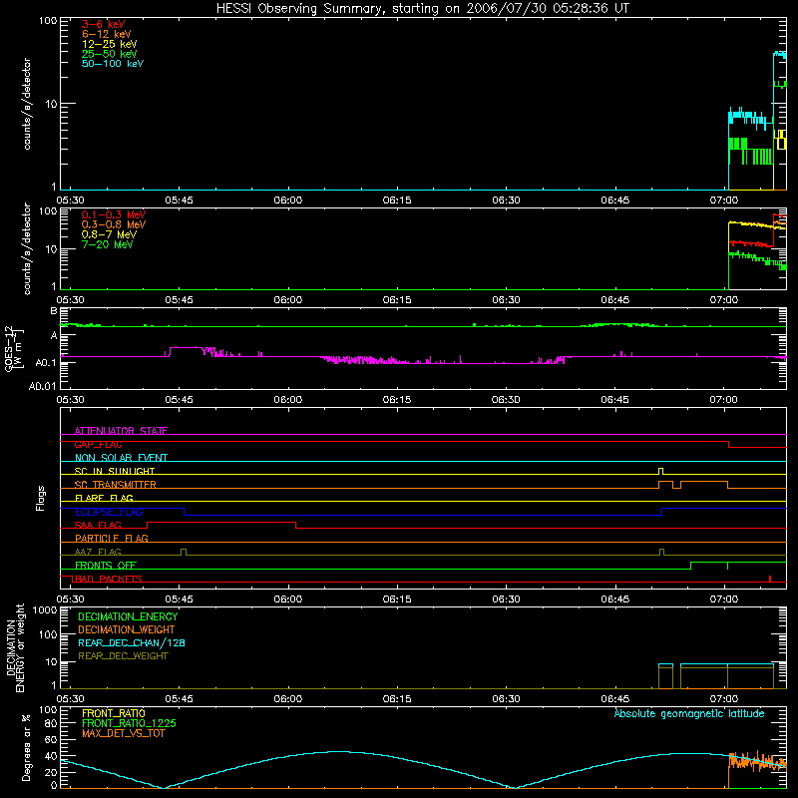
Task: Select the NON_SOLAR_EVENT flag label
Action: [x=121, y=458]
